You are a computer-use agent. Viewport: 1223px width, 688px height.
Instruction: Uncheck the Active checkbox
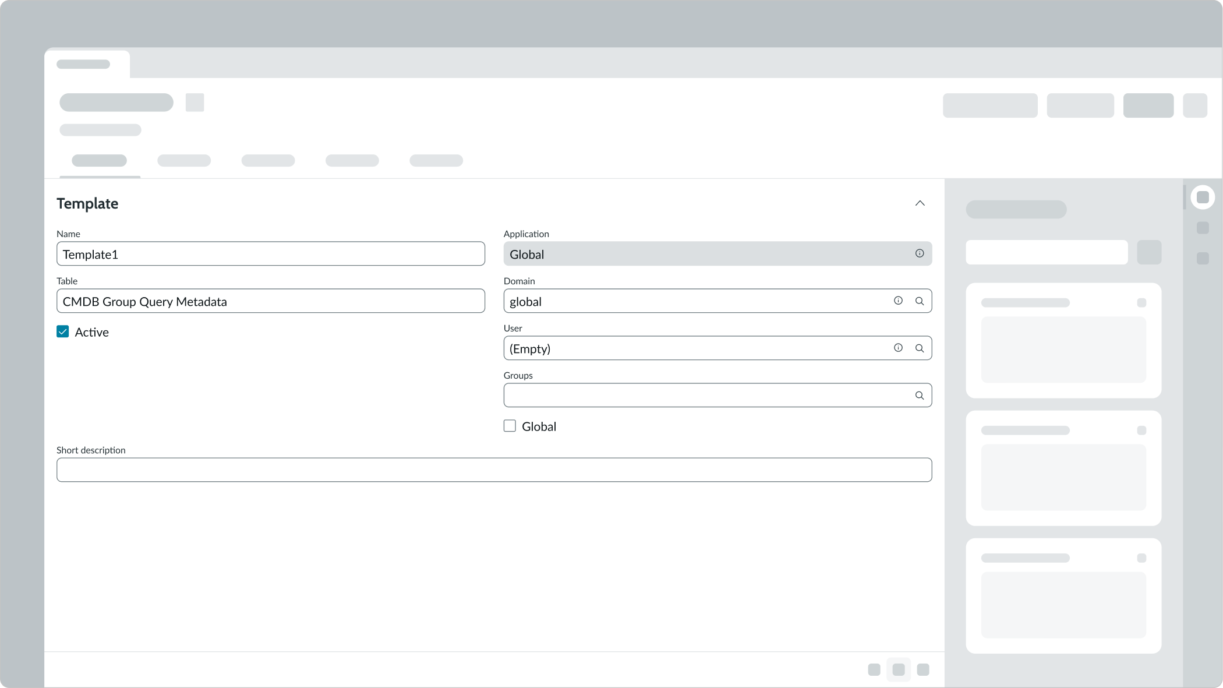click(x=62, y=331)
